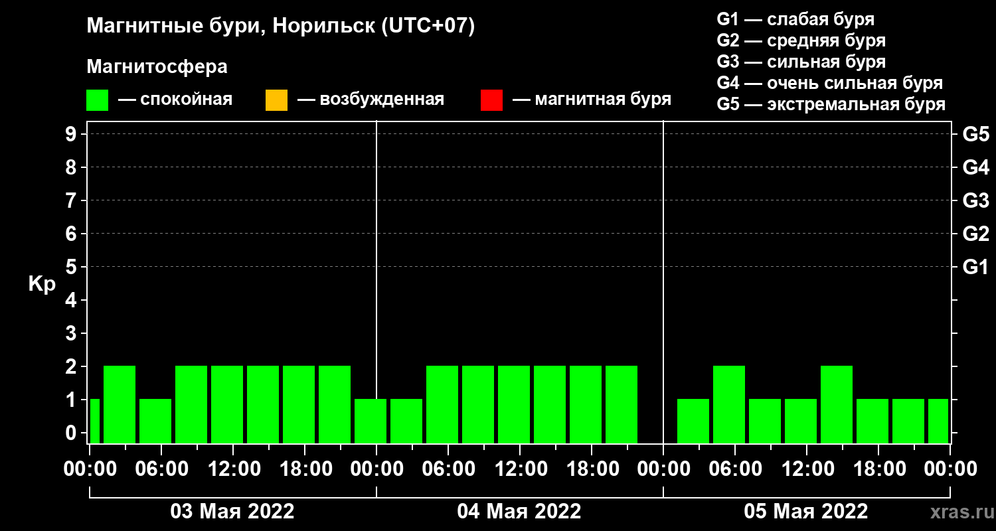Click the '03 Мая 2022' date label
This screenshot has width=996, height=531.
(232, 512)
